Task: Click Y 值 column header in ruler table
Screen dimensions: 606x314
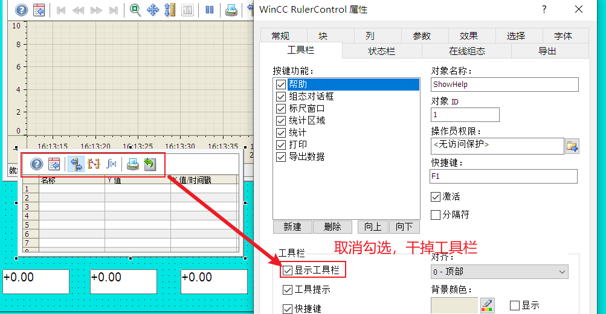Action: click(138, 180)
